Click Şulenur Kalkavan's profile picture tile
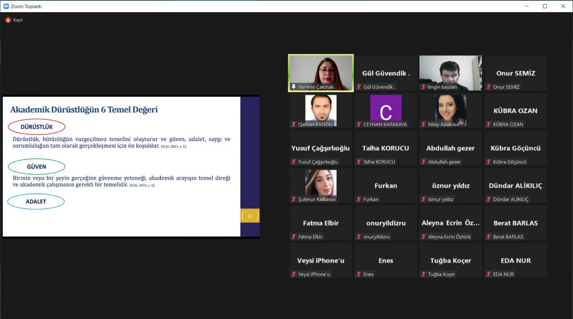 tap(321, 183)
